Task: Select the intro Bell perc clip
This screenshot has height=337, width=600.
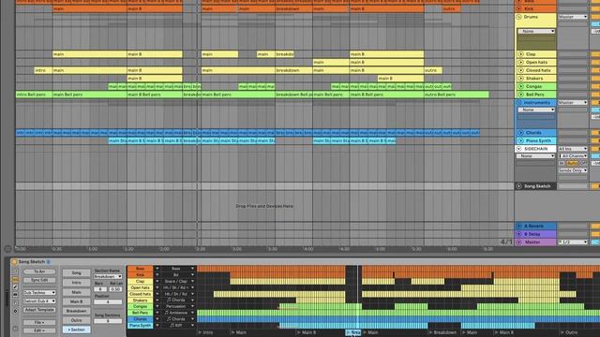Action: tap(34, 95)
